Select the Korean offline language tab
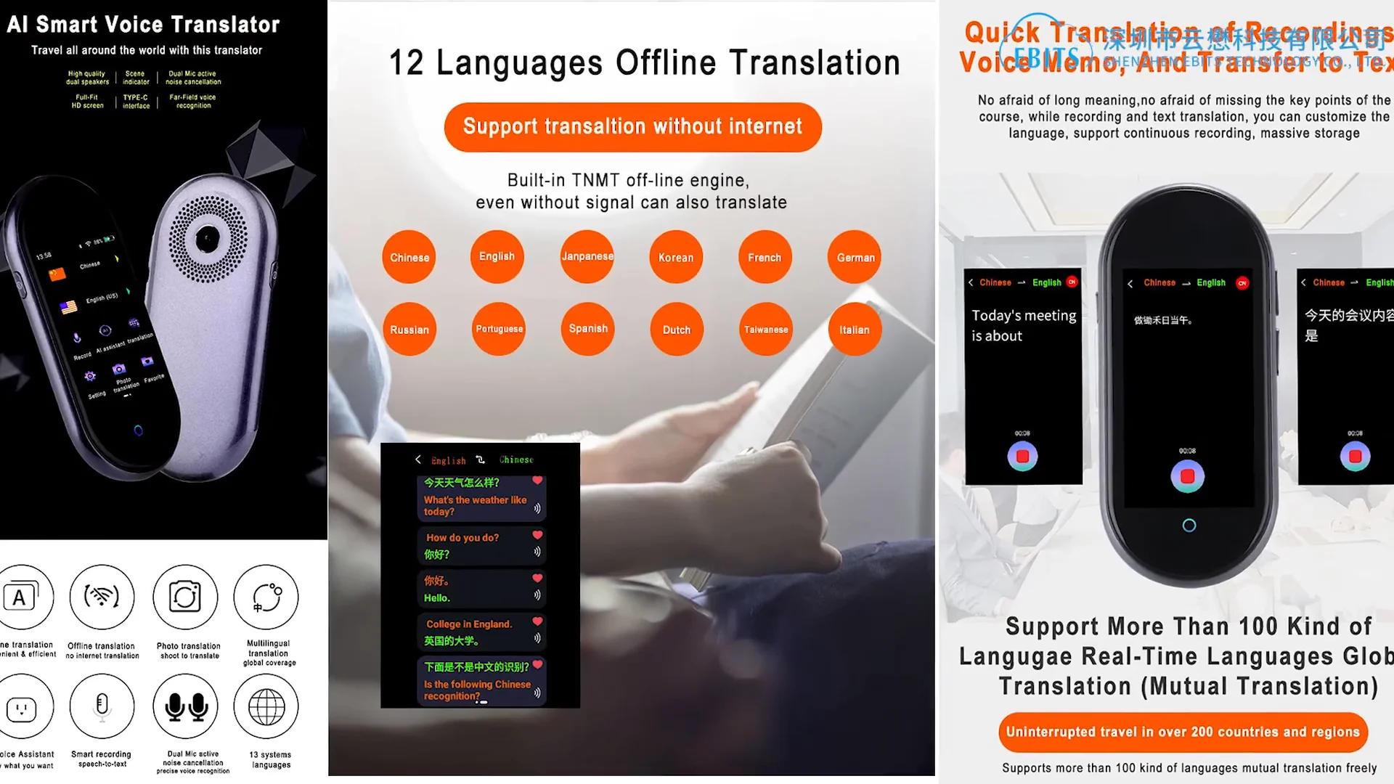The width and height of the screenshot is (1394, 784). point(675,258)
